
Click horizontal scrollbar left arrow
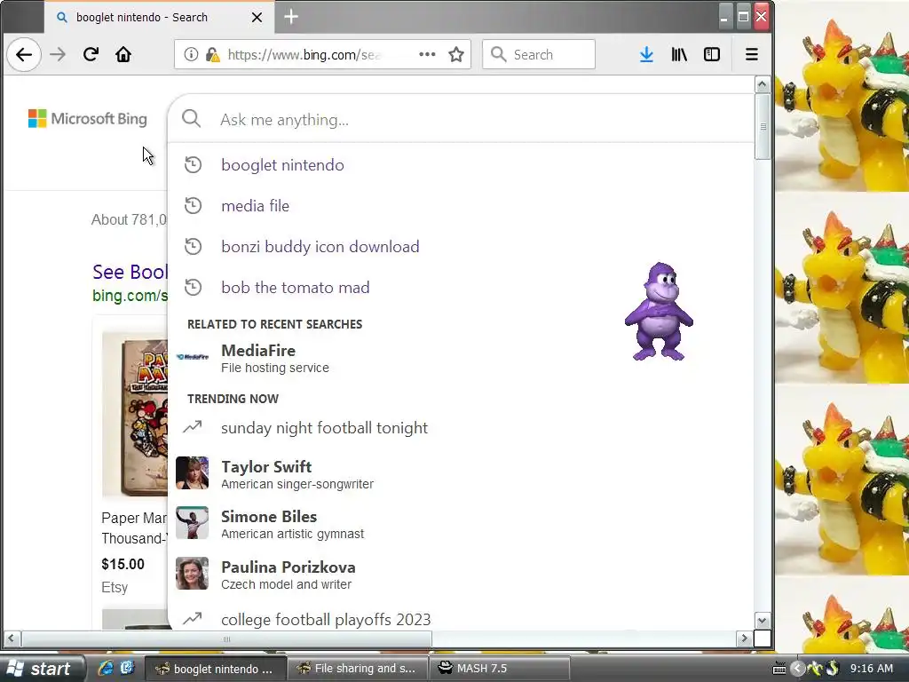(x=11, y=639)
